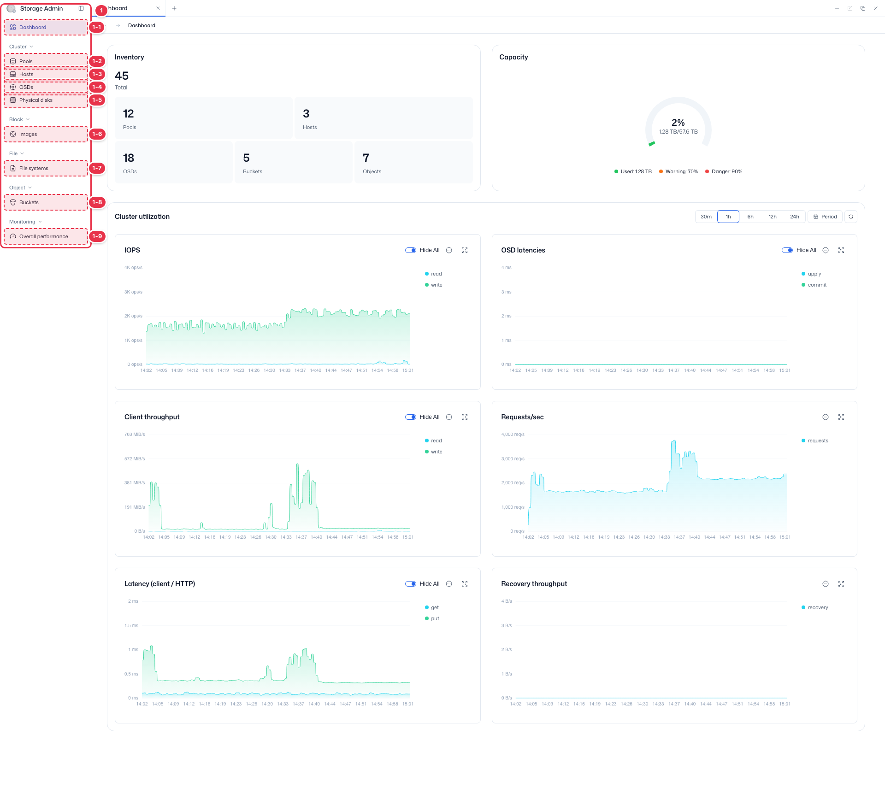Open Client throughput options circle icon
The image size is (885, 805).
coord(449,417)
